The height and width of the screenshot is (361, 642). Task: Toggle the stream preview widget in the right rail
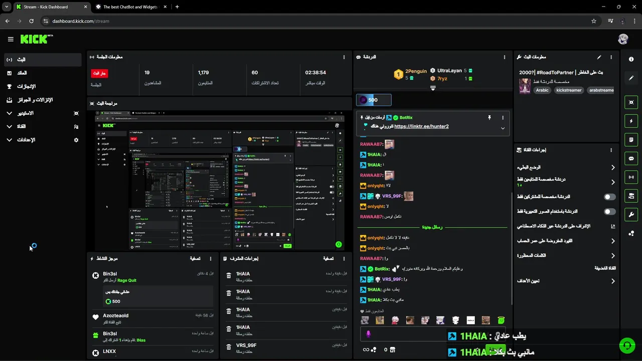[x=631, y=102]
